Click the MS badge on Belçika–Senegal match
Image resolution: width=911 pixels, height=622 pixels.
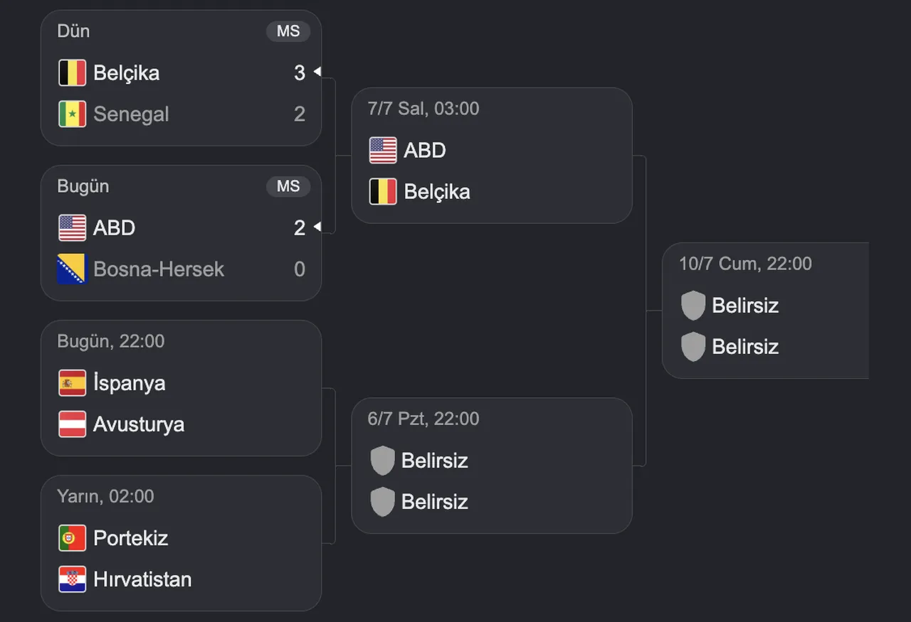pyautogui.click(x=288, y=31)
